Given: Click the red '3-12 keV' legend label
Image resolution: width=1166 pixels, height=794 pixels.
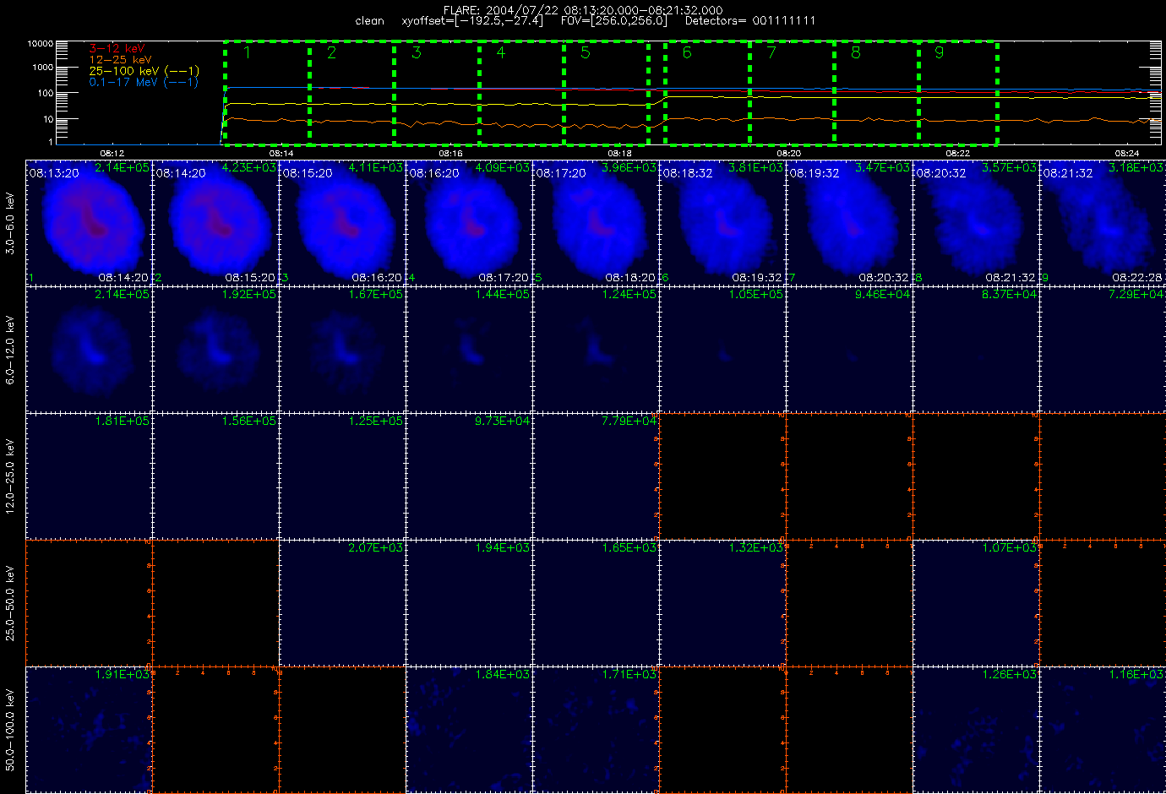Looking at the screenshot, I should point(117,49).
